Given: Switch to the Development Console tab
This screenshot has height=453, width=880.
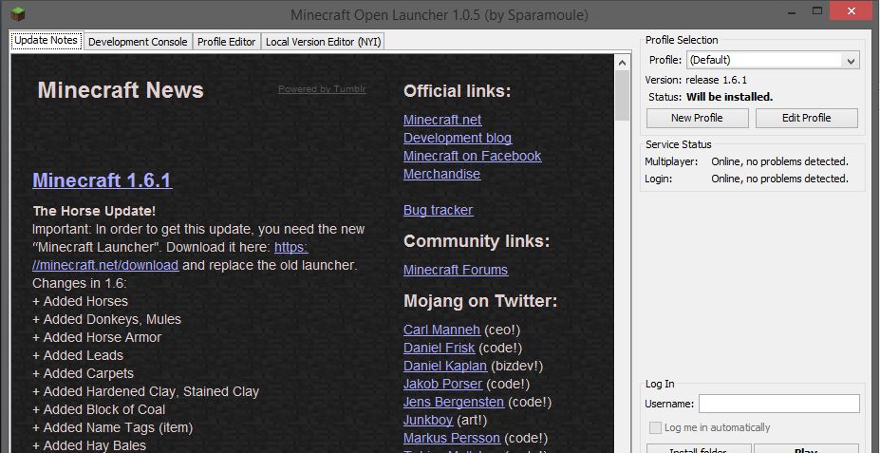Looking at the screenshot, I should tap(138, 42).
